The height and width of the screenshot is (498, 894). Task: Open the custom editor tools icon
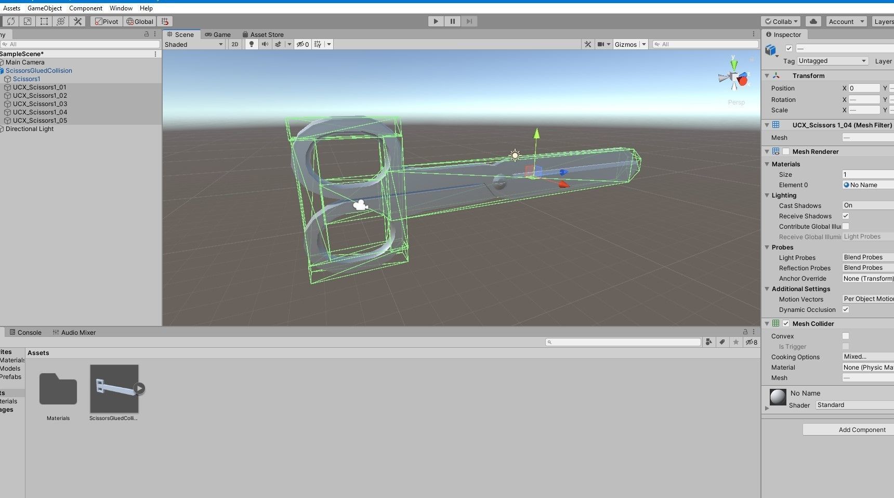tap(77, 21)
